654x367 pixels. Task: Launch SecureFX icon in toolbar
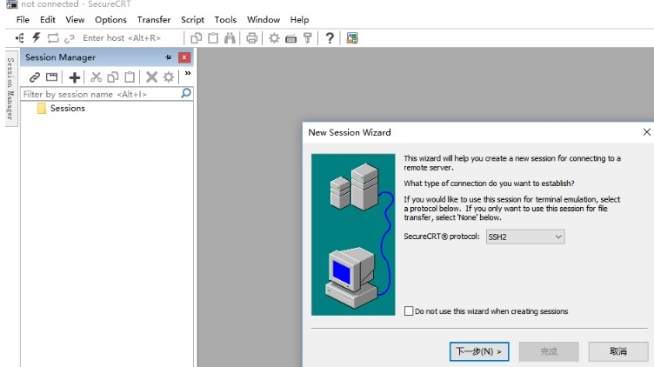(352, 38)
